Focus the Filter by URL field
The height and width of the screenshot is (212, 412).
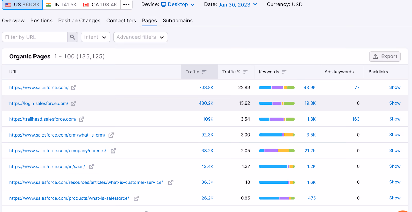[35, 37]
